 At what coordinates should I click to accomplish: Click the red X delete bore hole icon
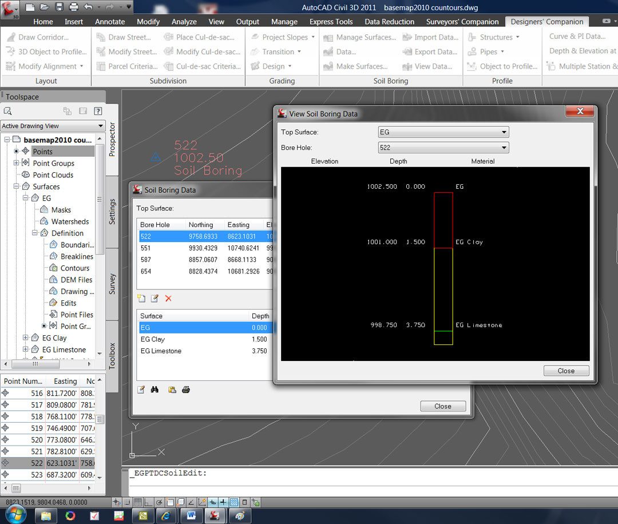[168, 299]
